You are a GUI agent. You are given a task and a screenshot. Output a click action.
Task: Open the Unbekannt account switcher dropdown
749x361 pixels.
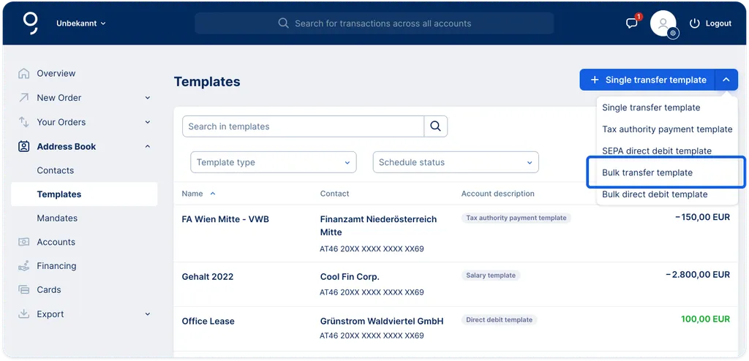[80, 23]
